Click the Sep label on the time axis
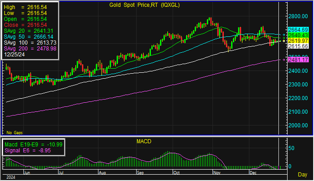Screen dimensions: 314x181 click(140, 173)
